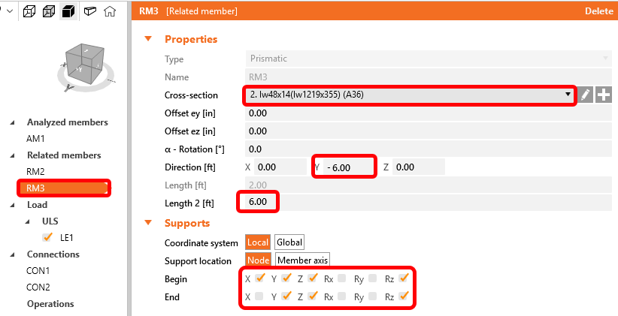Screen dimensions: 618x316
Task: Add new cross-section with plus icon
Action: 604,95
